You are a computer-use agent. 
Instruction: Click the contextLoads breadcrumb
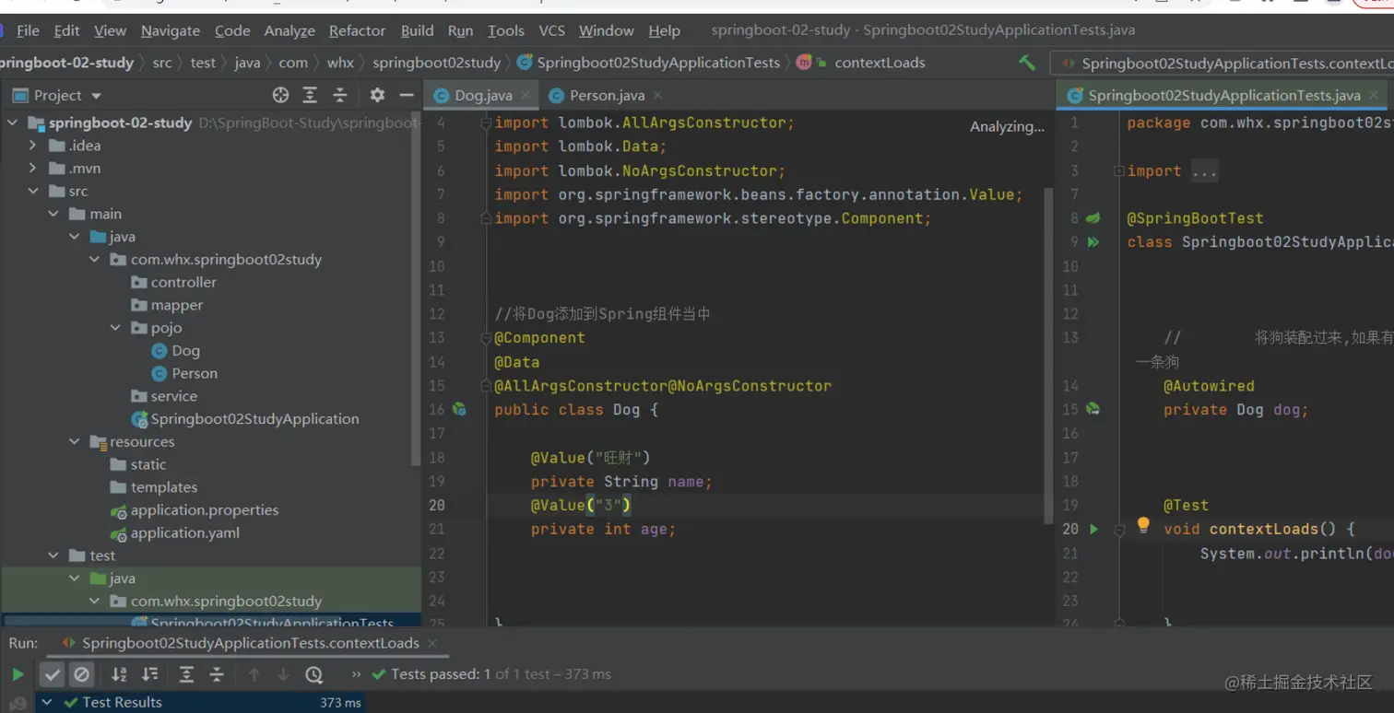pyautogui.click(x=879, y=63)
